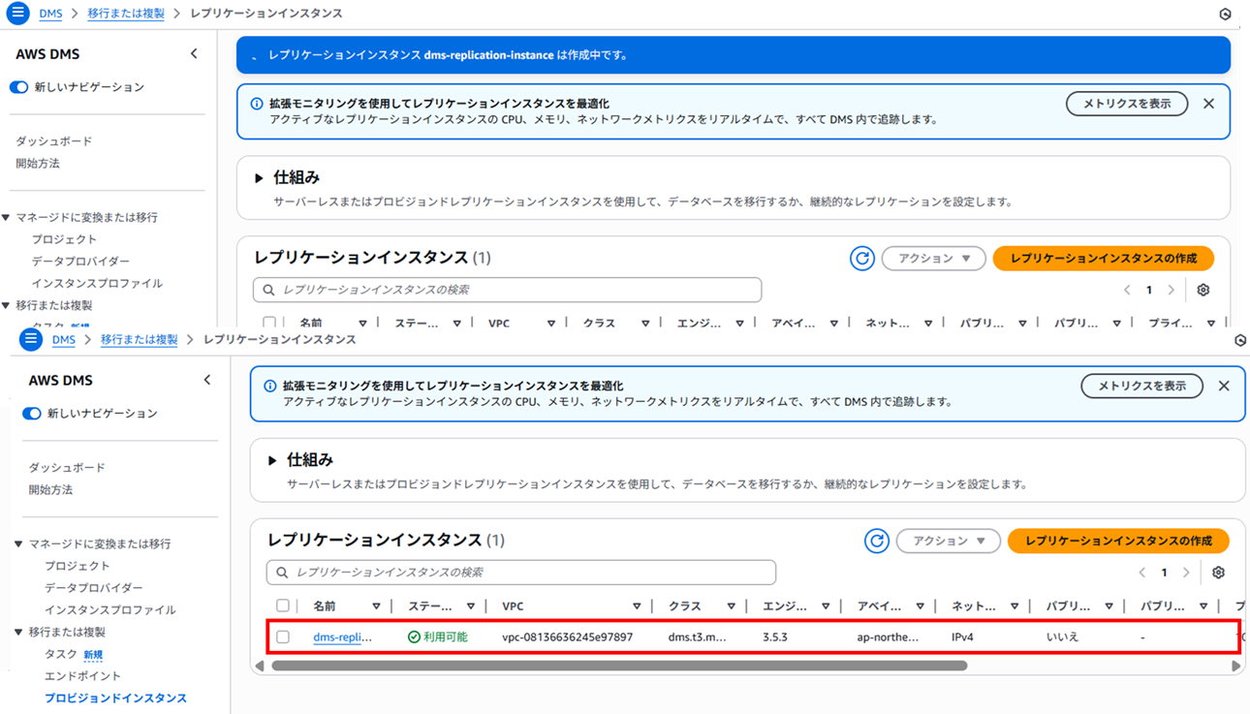Open the hamburger menu in the upper screenshot
1250x714 pixels.
point(17,14)
